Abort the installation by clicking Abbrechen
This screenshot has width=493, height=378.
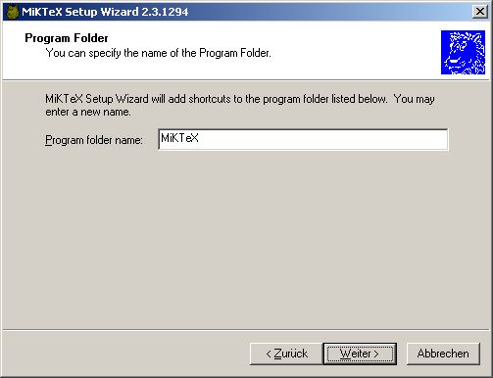pyautogui.click(x=443, y=354)
